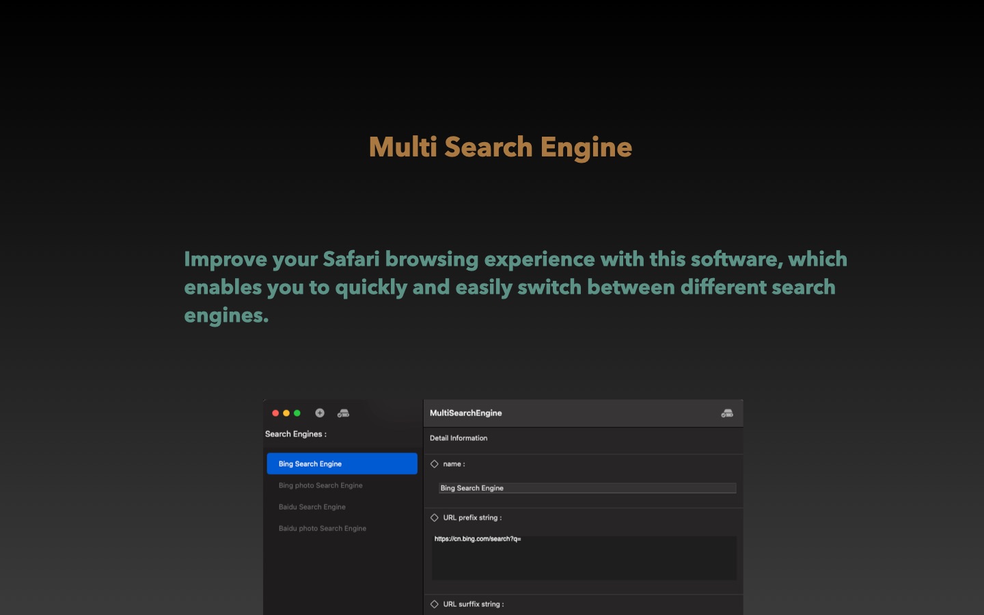Click the diamond icon beside URL surffix string
984x615 pixels.
tap(435, 604)
